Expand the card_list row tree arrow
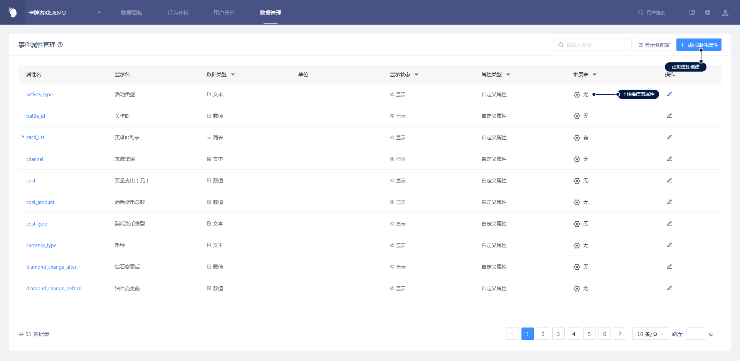The height and width of the screenshot is (361, 740). 23,137
